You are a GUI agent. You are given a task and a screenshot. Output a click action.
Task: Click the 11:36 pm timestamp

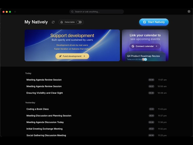click(x=162, y=122)
